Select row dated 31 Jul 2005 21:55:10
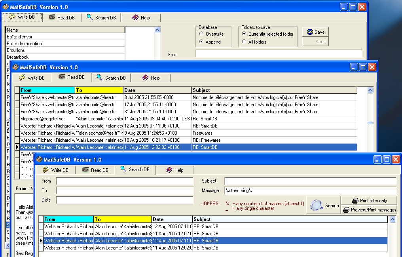The image size is (402, 257). [188, 112]
